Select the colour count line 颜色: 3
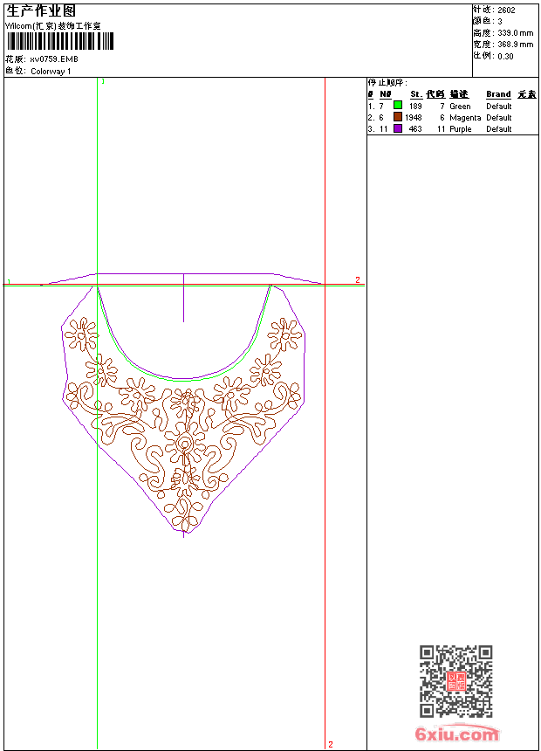Image resolution: width=541 pixels, height=751 pixels. point(488,21)
